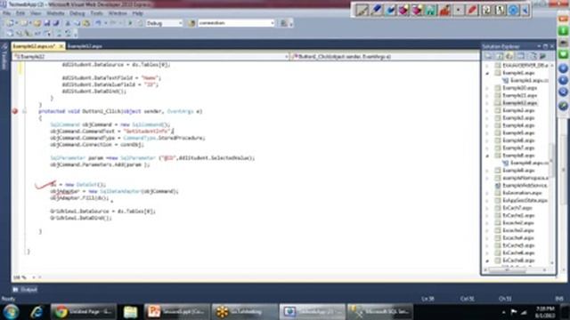Open the Example12 class navigation dropdown
Viewport: 570px width, 320px height.
[x=287, y=57]
